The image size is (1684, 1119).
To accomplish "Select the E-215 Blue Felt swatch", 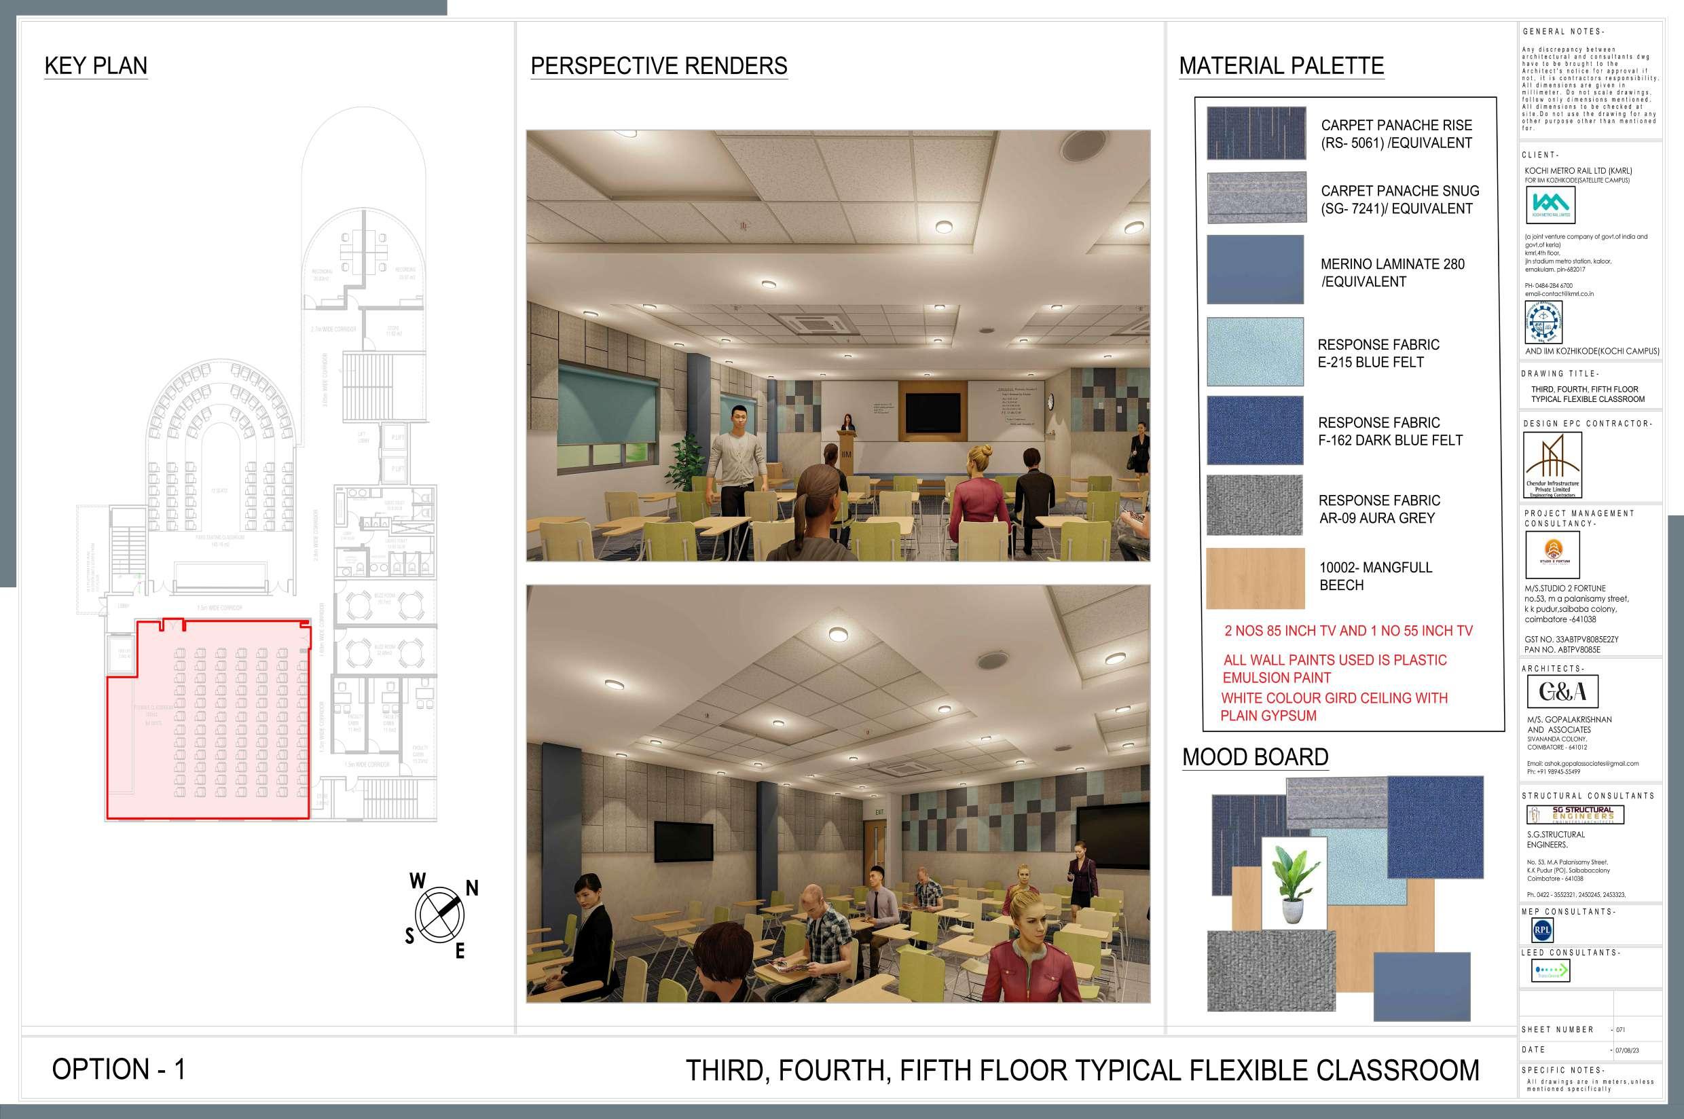I will [1255, 351].
